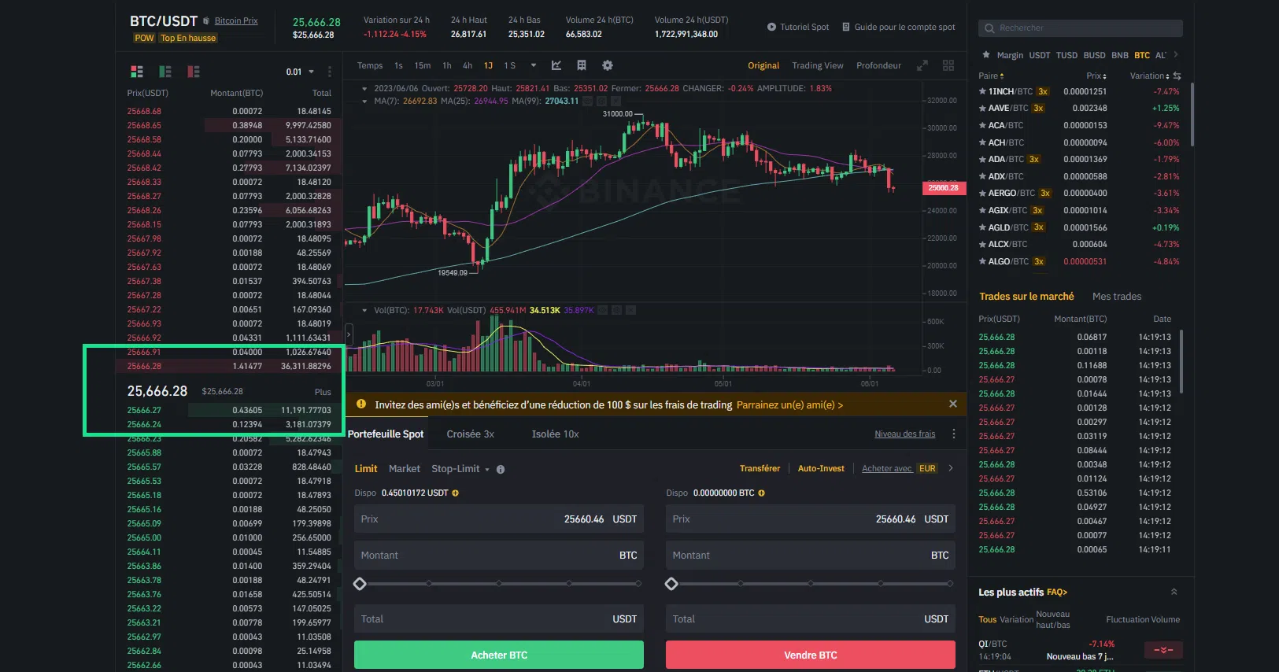Show sell-orders-only order book view
The width and height of the screenshot is (1279, 672).
click(x=194, y=72)
